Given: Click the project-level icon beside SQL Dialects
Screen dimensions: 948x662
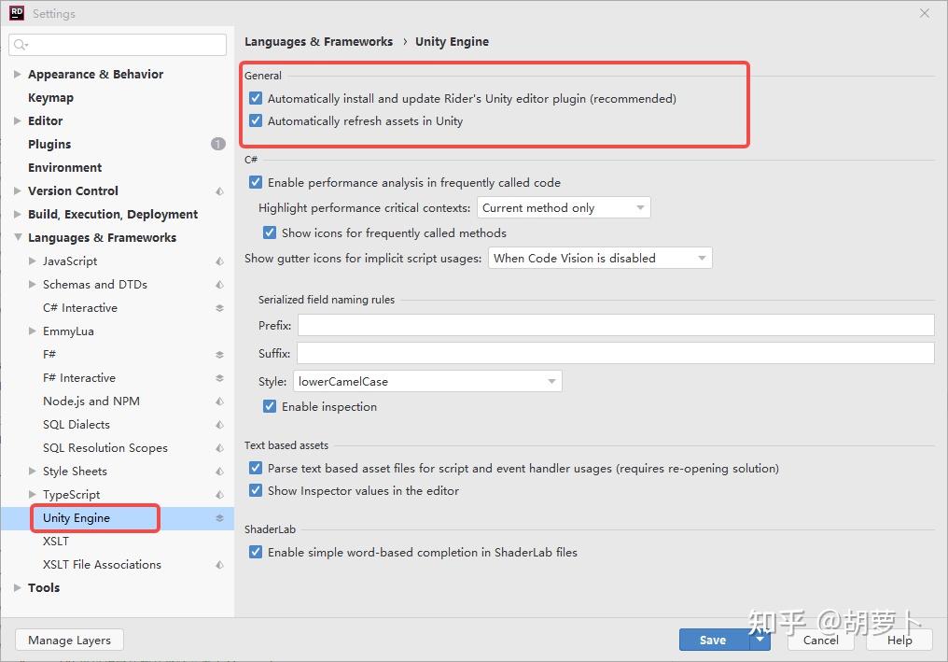Looking at the screenshot, I should 219,425.
